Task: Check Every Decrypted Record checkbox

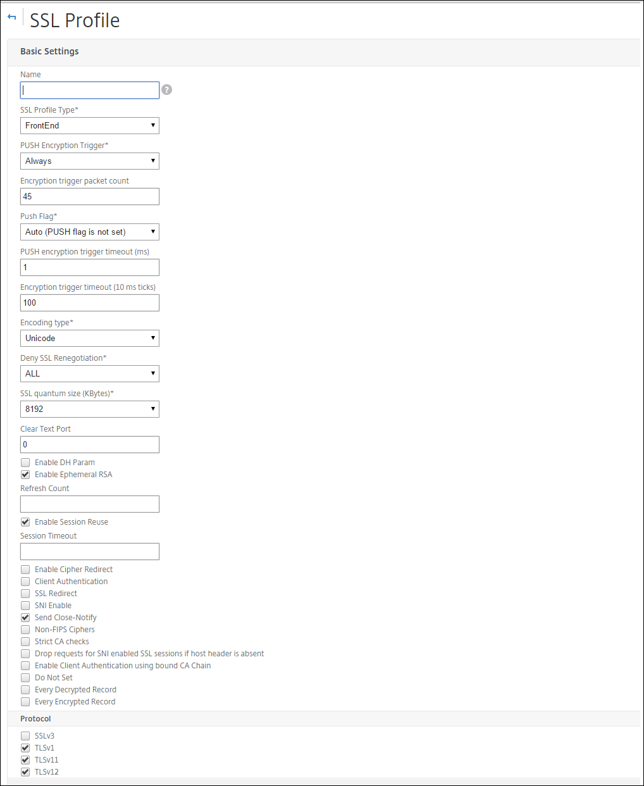Action: [x=25, y=690]
